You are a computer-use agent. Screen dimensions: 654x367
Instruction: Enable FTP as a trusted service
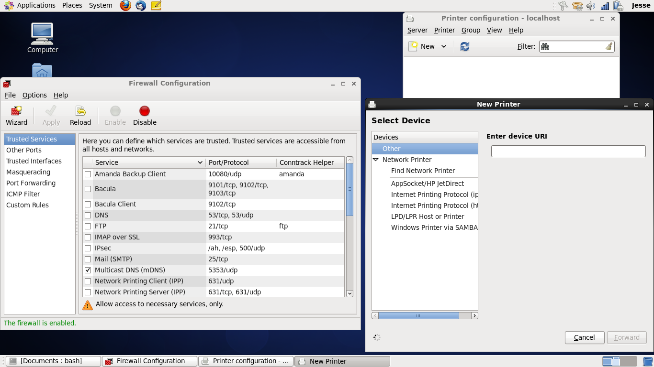click(x=88, y=227)
